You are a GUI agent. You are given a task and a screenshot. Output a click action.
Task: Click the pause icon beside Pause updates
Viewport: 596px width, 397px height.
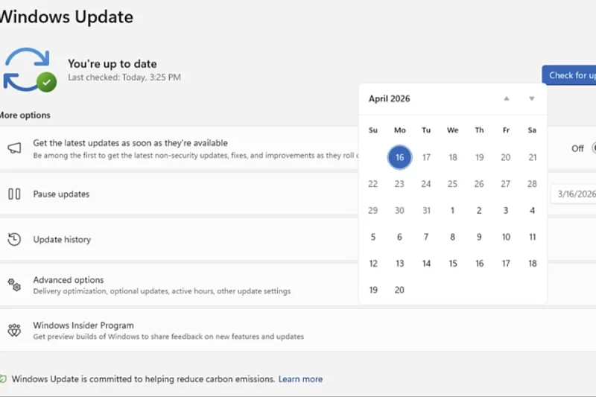click(x=14, y=194)
